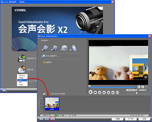Step forward one frame
The image size is (152, 122).
point(109,92)
